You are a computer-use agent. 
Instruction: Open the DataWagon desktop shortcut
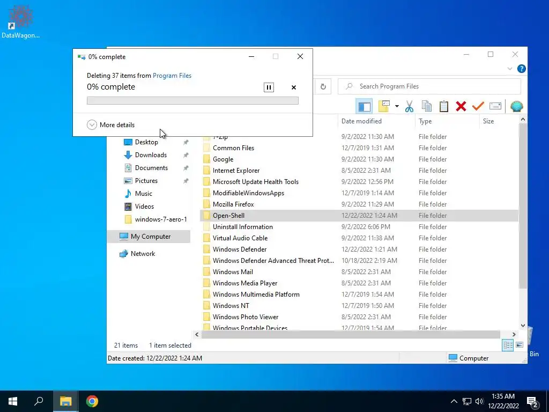pos(20,21)
